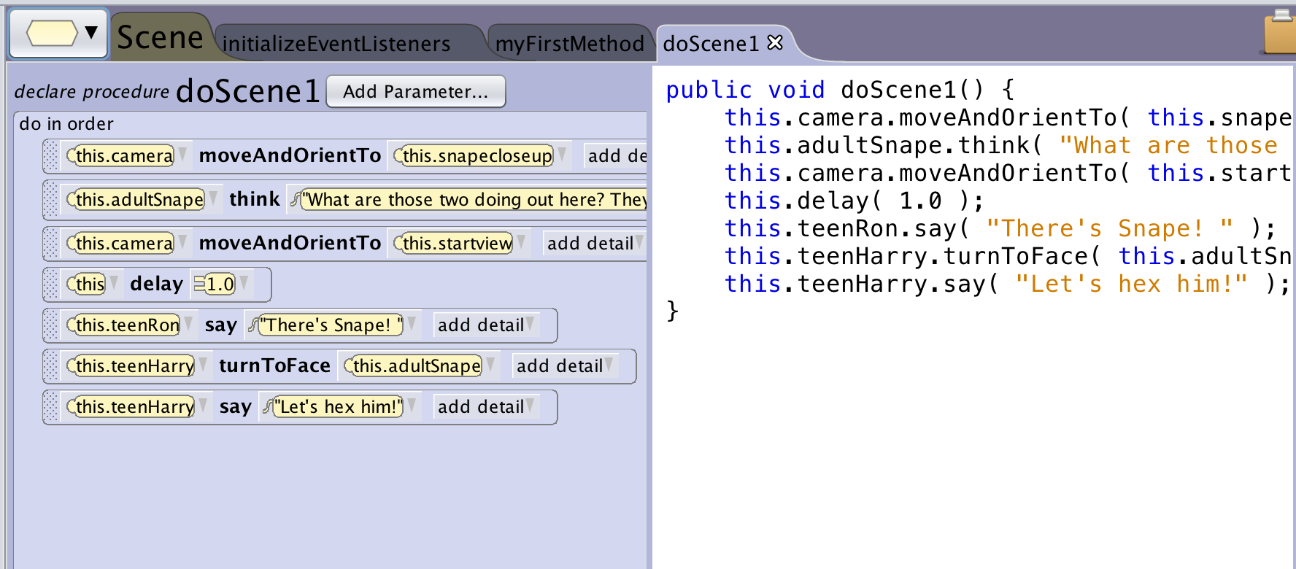Click the Add Parameter button
This screenshot has width=1296, height=569.
415,91
